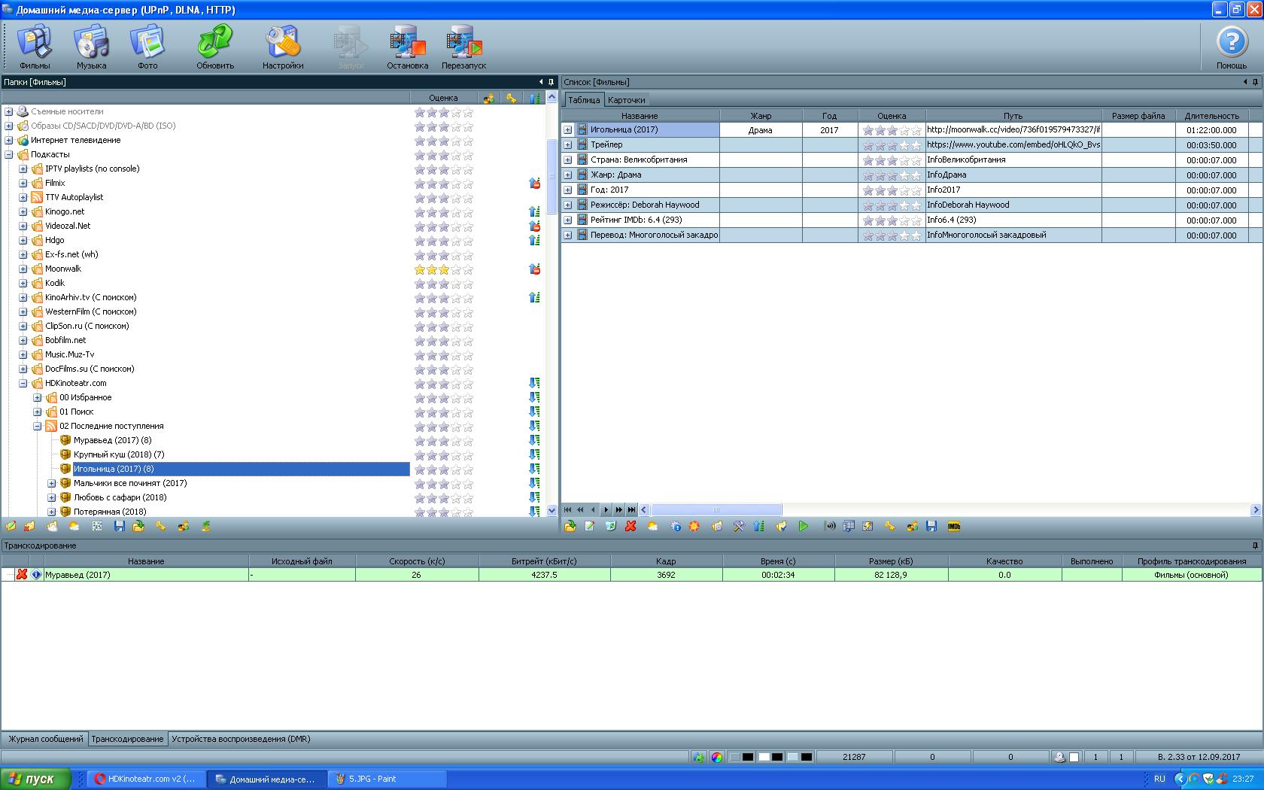This screenshot has width=1264, height=790.
Task: Switch to the Карточки tab
Action: 626,100
